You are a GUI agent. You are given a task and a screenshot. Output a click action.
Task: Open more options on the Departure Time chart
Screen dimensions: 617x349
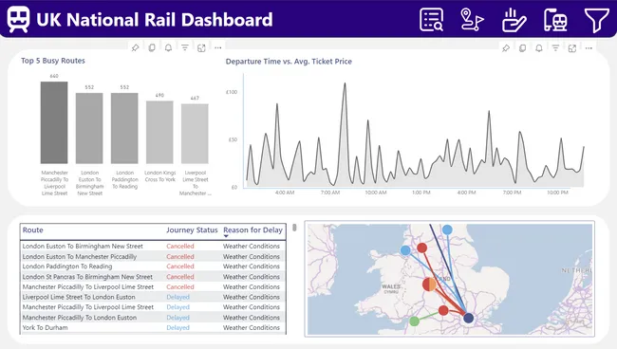(589, 48)
